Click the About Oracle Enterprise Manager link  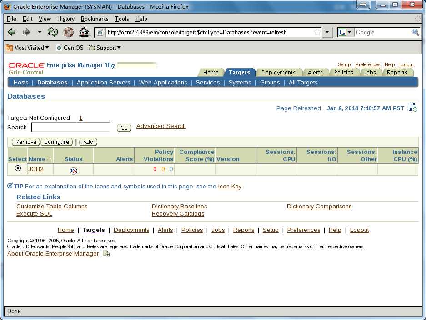(53, 254)
